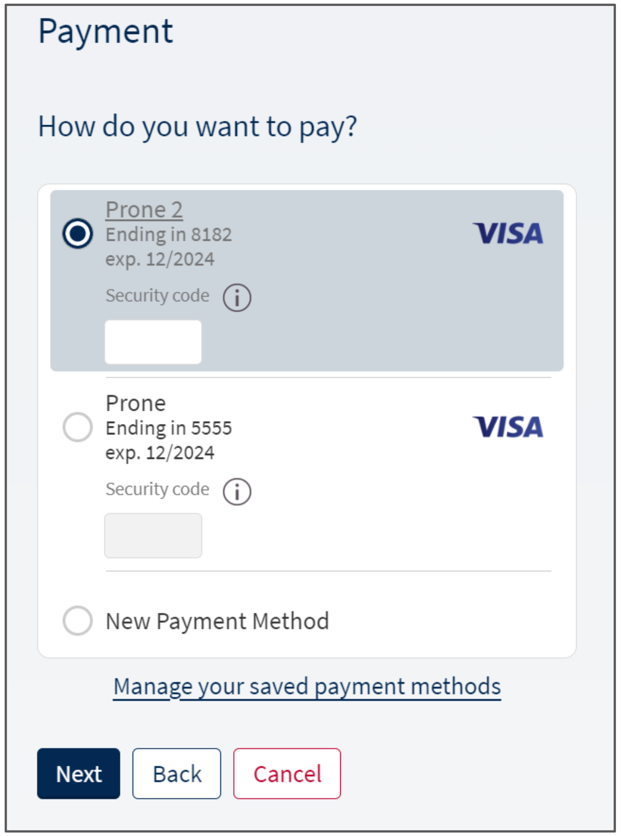This screenshot has height=836, width=621.
Task: Go back with the Back button
Action: [x=177, y=774]
